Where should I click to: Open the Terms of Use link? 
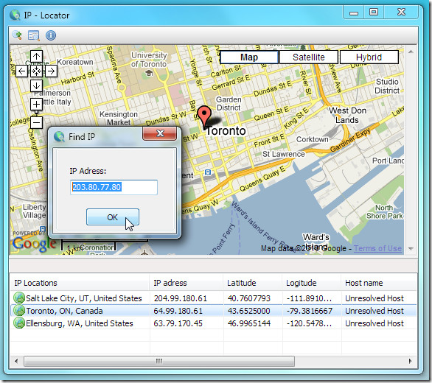(x=377, y=248)
